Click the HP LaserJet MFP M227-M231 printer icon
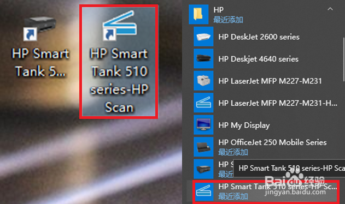 [x=203, y=81]
